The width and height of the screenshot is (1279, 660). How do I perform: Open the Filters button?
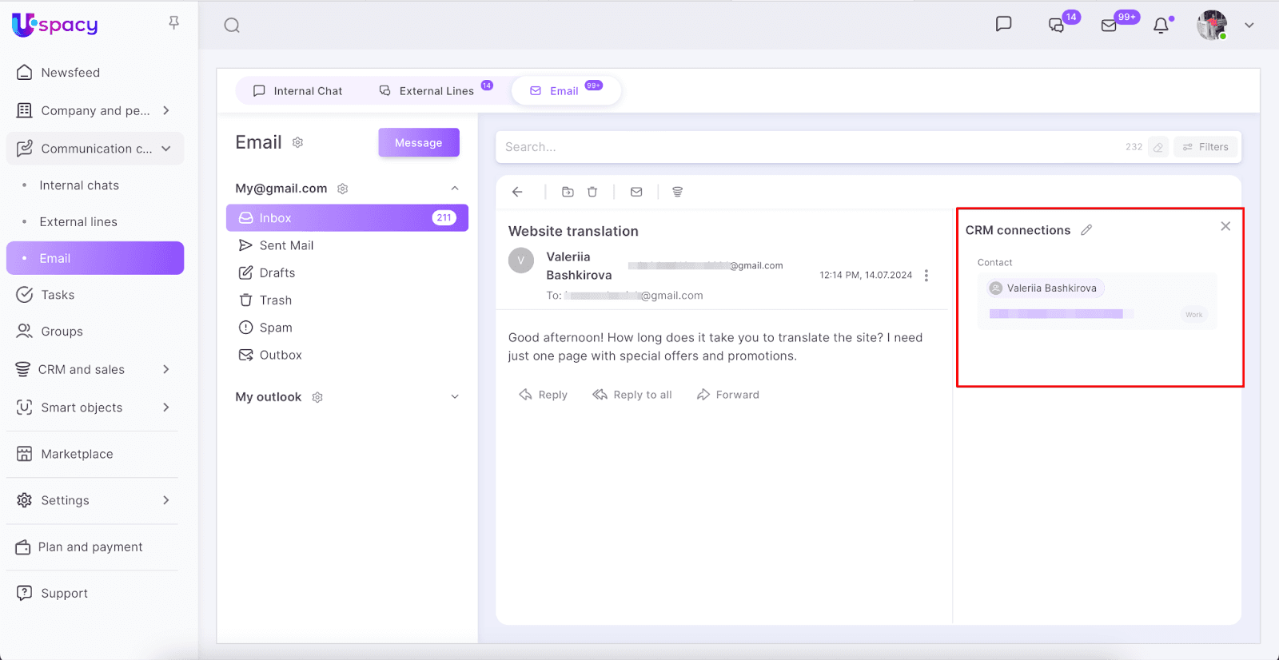pyautogui.click(x=1205, y=147)
